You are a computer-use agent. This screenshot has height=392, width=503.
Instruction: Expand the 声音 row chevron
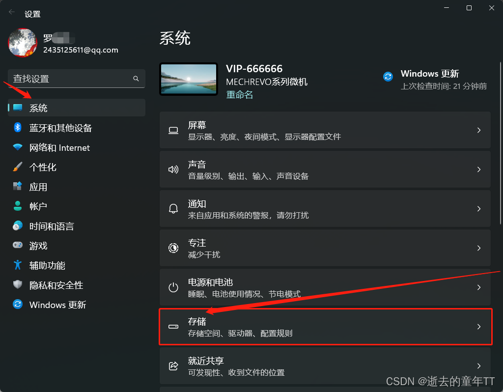pos(478,169)
